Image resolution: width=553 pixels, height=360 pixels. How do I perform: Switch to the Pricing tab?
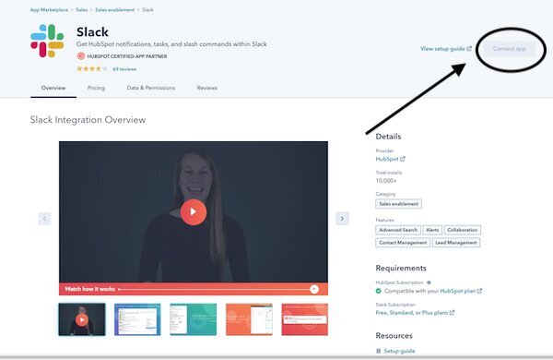(x=96, y=88)
